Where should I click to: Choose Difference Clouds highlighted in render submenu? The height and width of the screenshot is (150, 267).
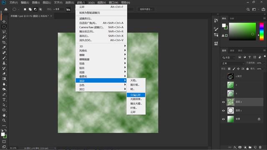pyautogui.click(x=136, y=95)
